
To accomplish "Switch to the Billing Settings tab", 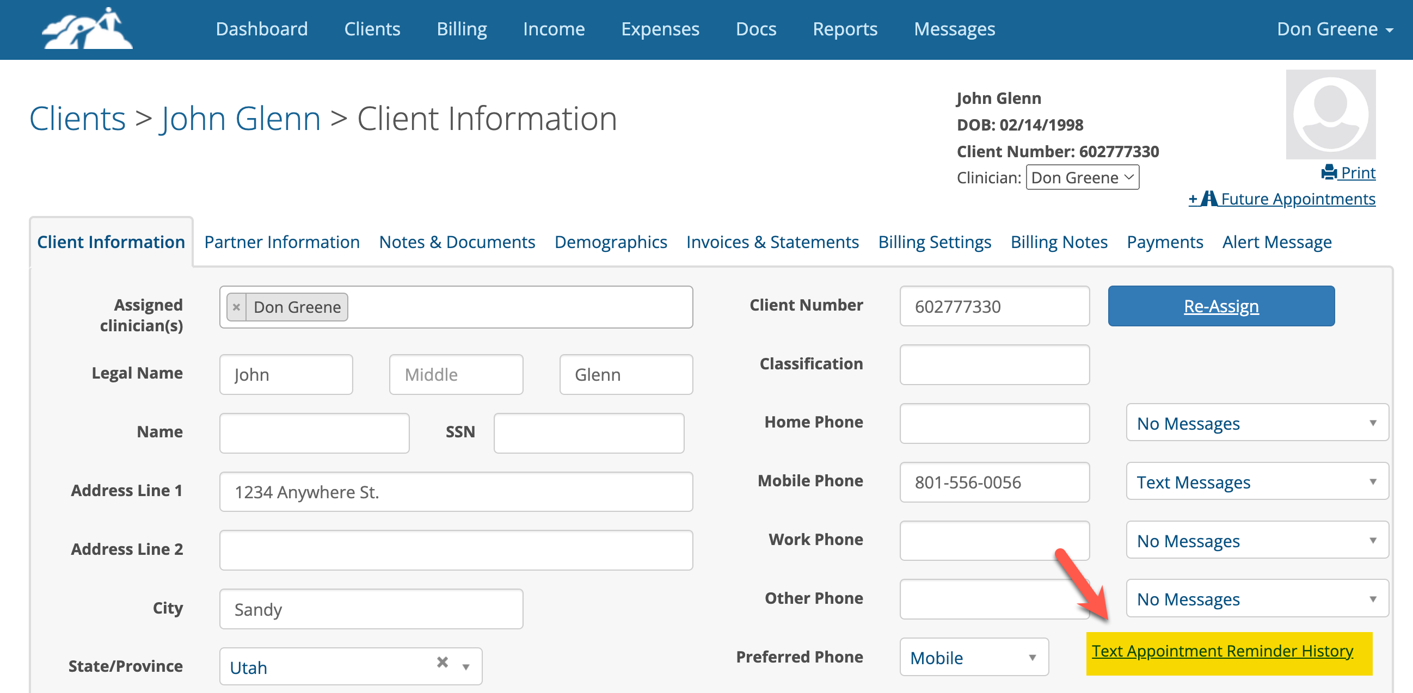I will click(935, 242).
